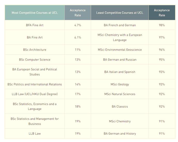The image size is (178, 142).
Task: Select BA European Social and Political Studies
Action: 35,72
